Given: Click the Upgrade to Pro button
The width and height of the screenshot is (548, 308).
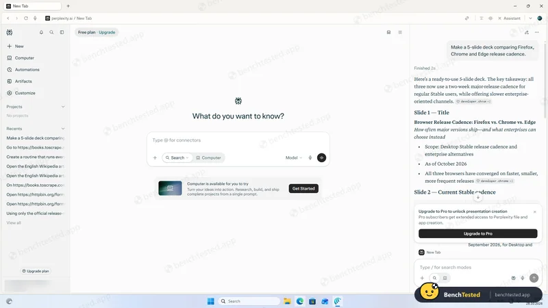Looking at the screenshot, I should (x=477, y=233).
